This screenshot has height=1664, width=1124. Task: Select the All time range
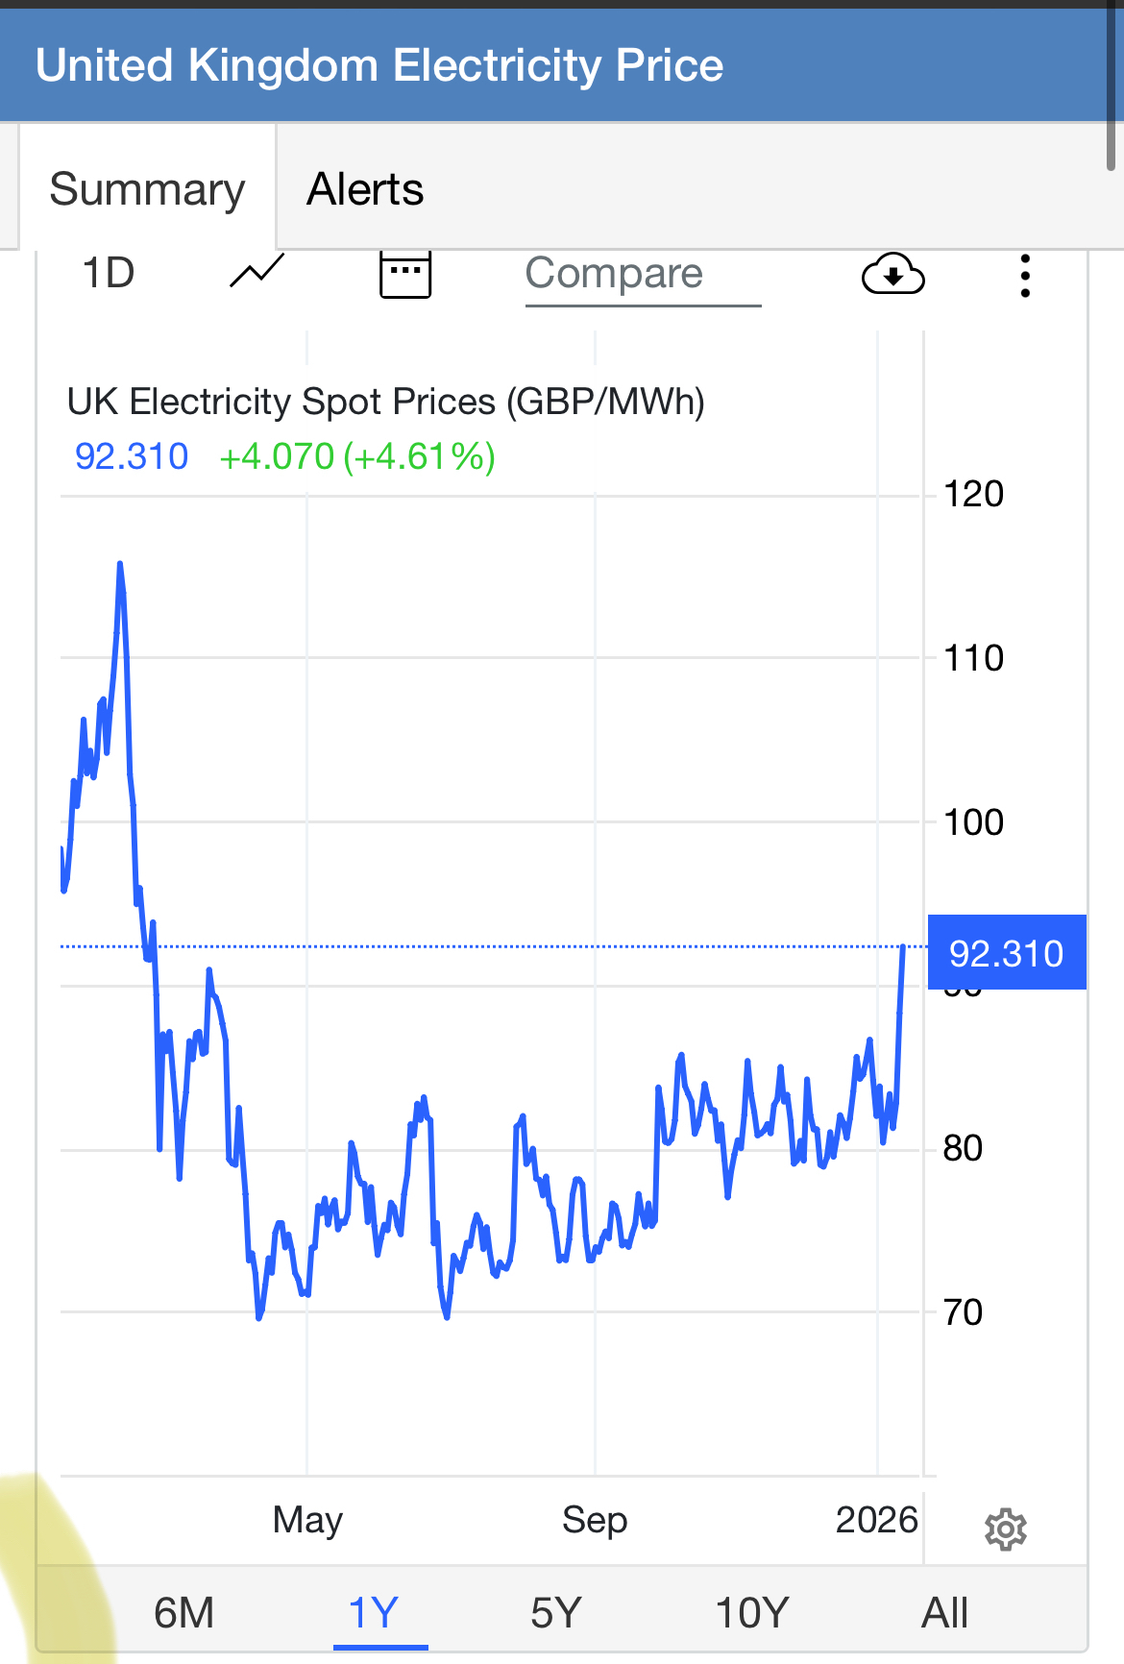pos(944,1613)
